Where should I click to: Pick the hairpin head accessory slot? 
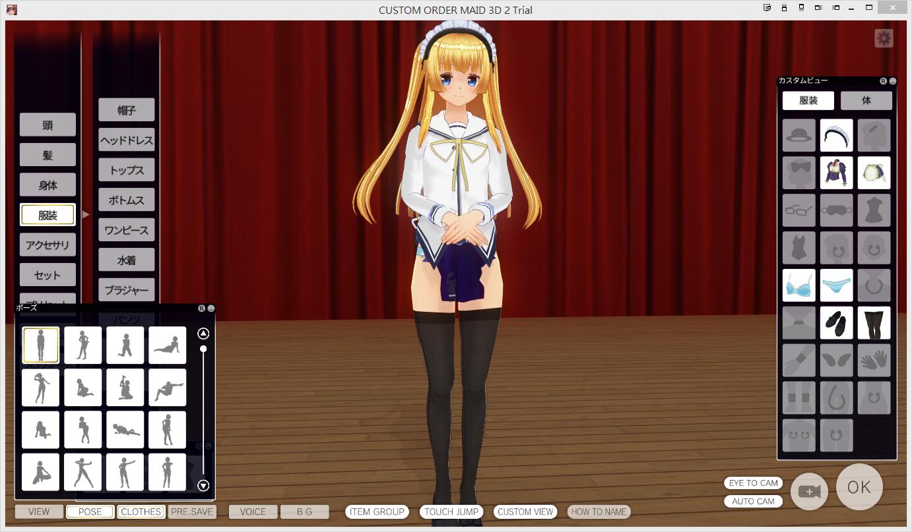[874, 135]
